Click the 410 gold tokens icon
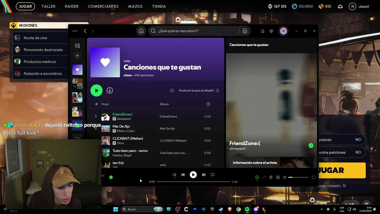 coord(321,6)
